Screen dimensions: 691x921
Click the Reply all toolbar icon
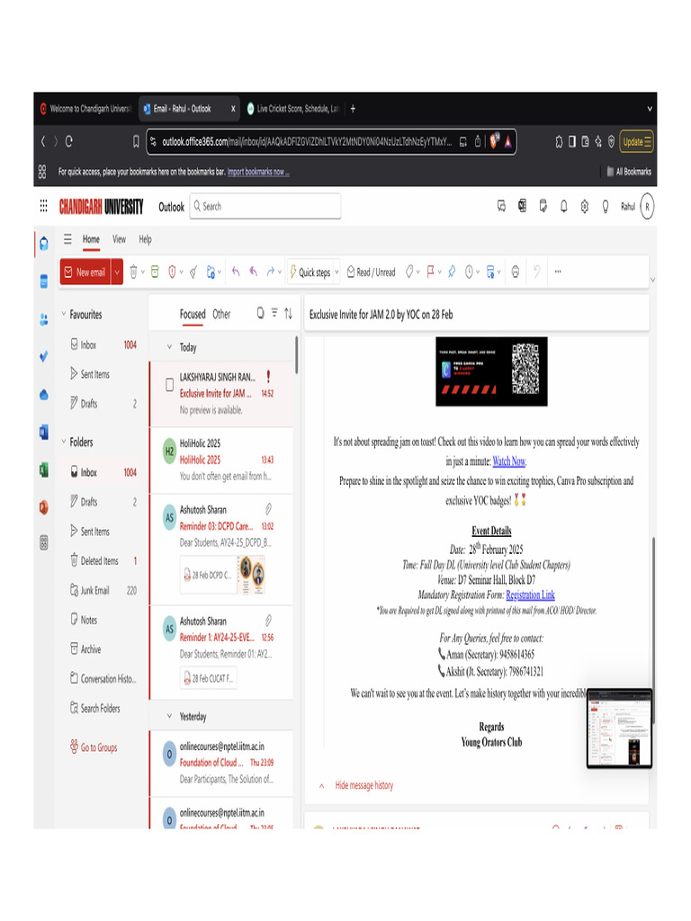point(253,272)
